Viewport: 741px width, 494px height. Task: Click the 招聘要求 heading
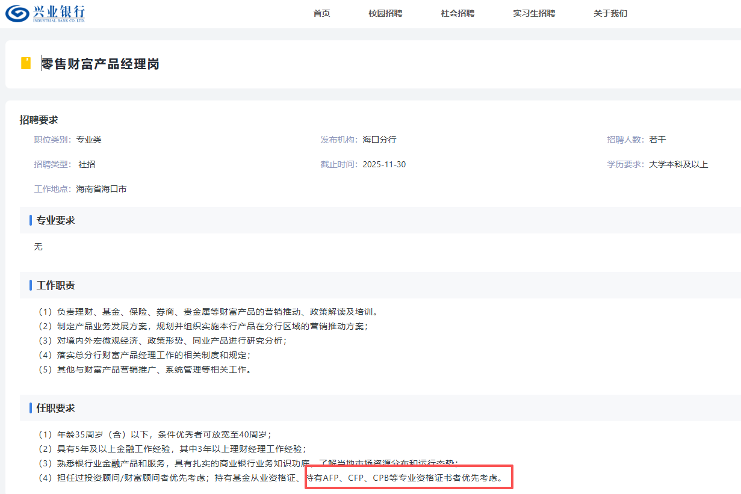(39, 120)
